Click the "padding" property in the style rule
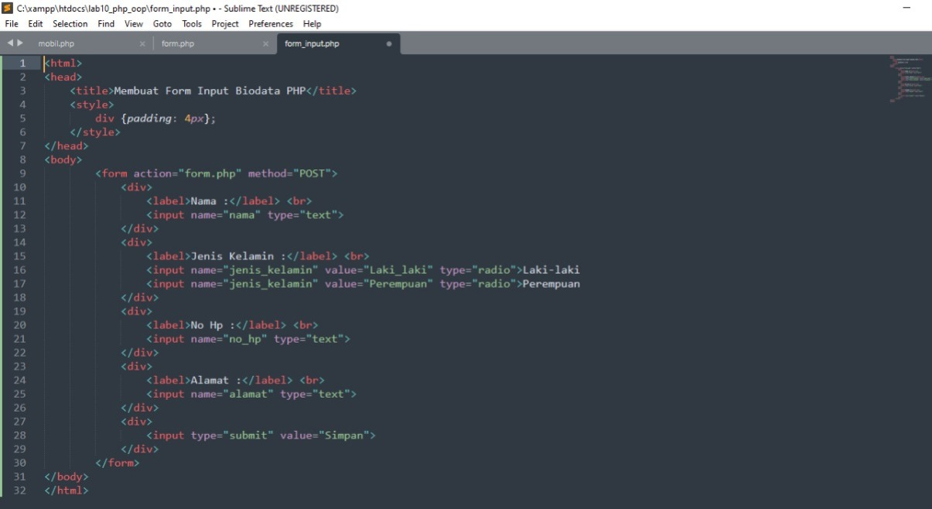 click(x=149, y=118)
